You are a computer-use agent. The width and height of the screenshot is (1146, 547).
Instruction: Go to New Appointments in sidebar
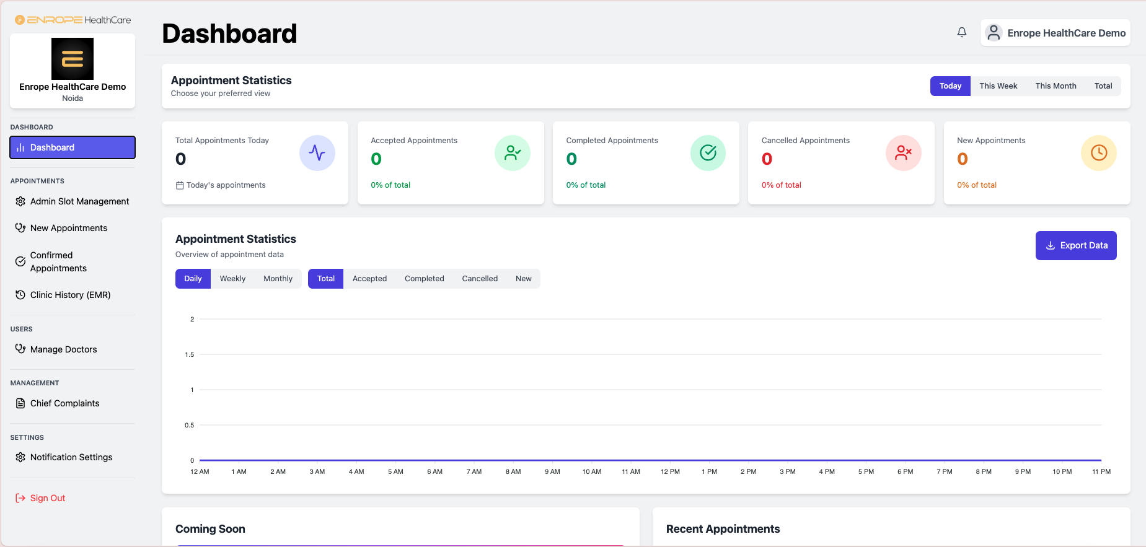click(73, 228)
